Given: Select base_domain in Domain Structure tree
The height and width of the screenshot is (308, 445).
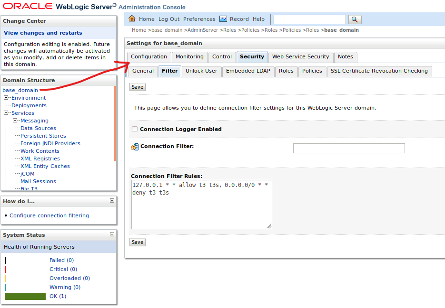Looking at the screenshot, I should (20, 90).
